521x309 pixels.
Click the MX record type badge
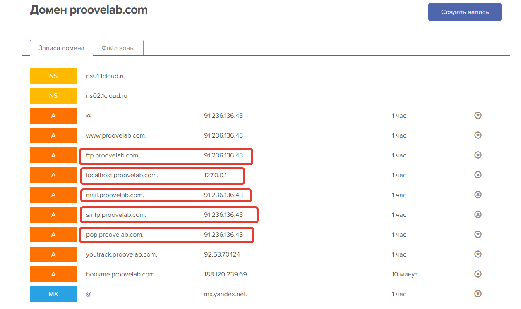click(53, 294)
